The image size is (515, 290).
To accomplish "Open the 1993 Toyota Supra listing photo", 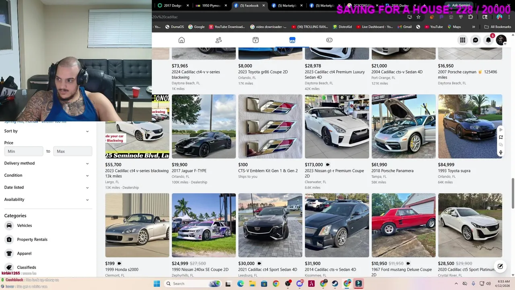I will click(470, 126).
